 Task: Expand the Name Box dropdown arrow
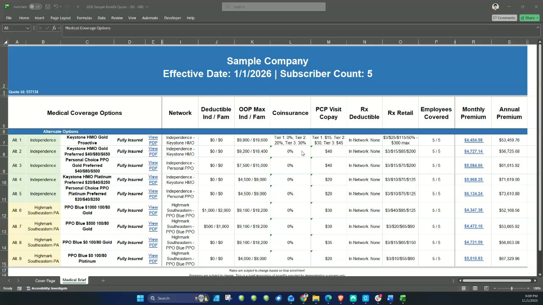[28, 28]
